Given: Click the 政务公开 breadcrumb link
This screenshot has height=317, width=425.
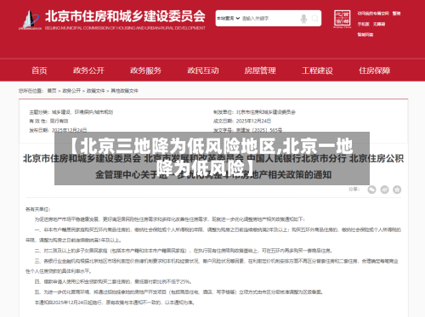Looking at the screenshot, I should click(71, 91).
